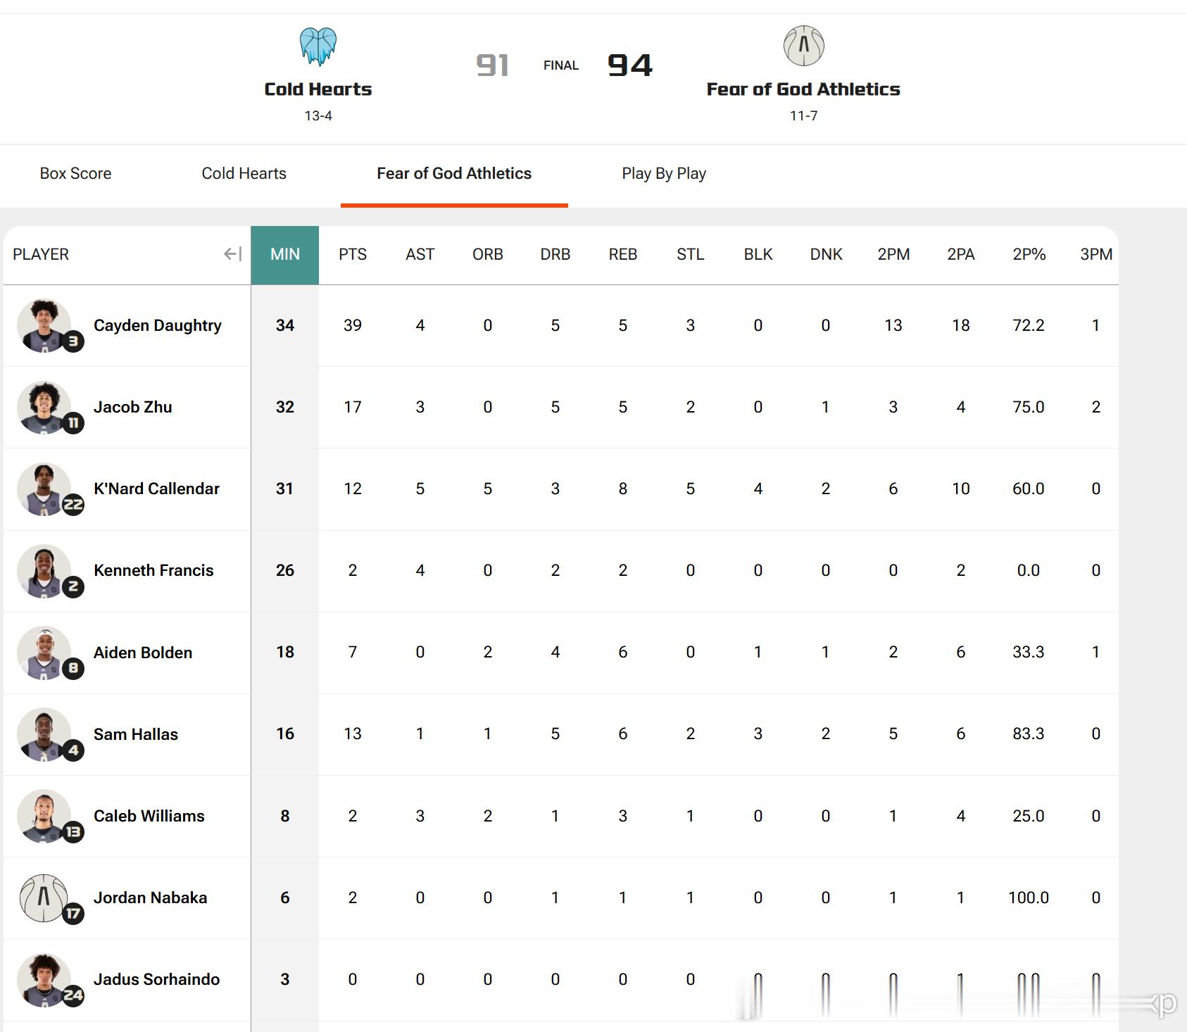Open Jadus Sorhaindo's player profile link
Screen dimensions: 1187x1032
(157, 979)
